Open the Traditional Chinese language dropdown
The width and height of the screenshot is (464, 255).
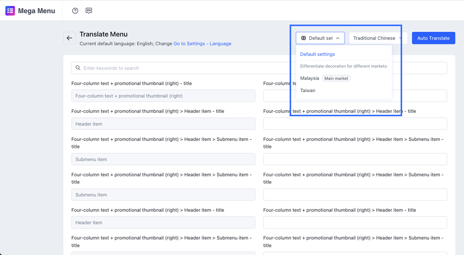(x=375, y=38)
